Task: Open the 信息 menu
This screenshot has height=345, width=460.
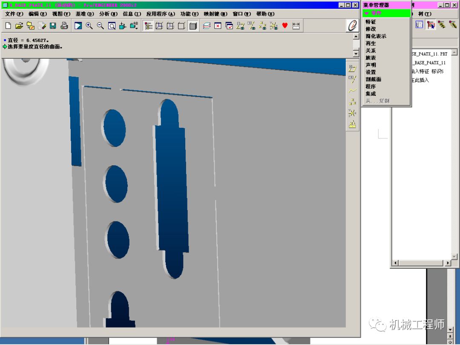Action: 132,14
